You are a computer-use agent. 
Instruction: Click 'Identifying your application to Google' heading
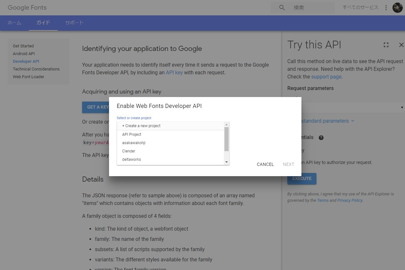(x=142, y=49)
